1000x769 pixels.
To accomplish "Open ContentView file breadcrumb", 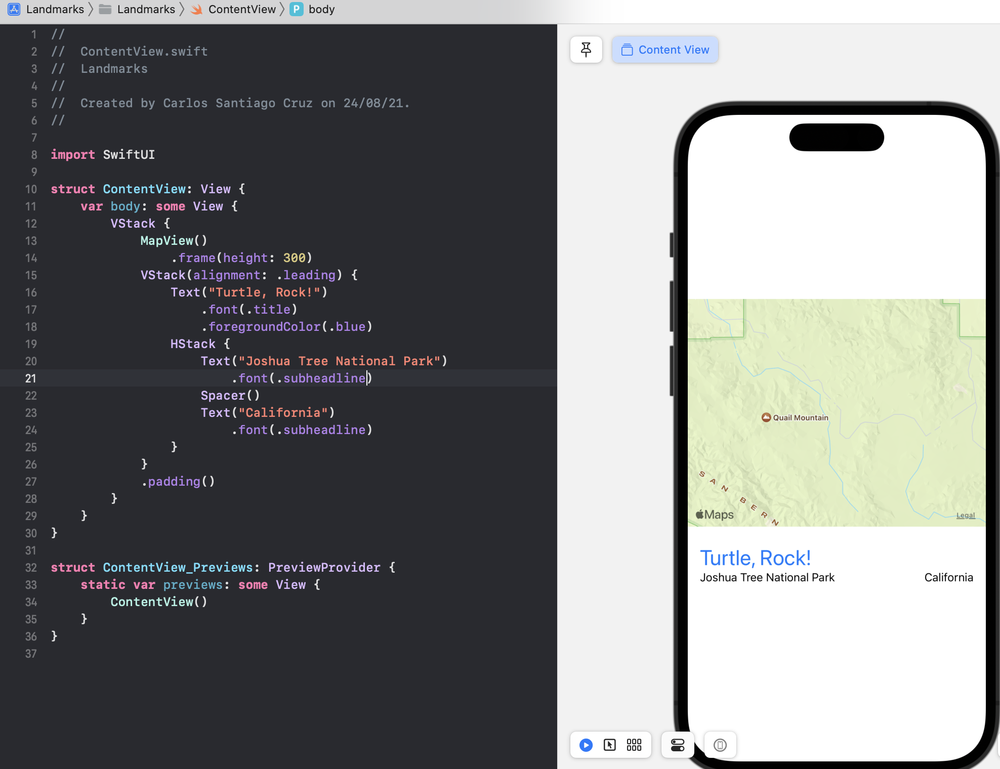I will 241,9.
